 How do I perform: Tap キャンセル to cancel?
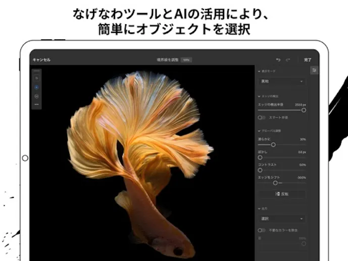(x=41, y=60)
